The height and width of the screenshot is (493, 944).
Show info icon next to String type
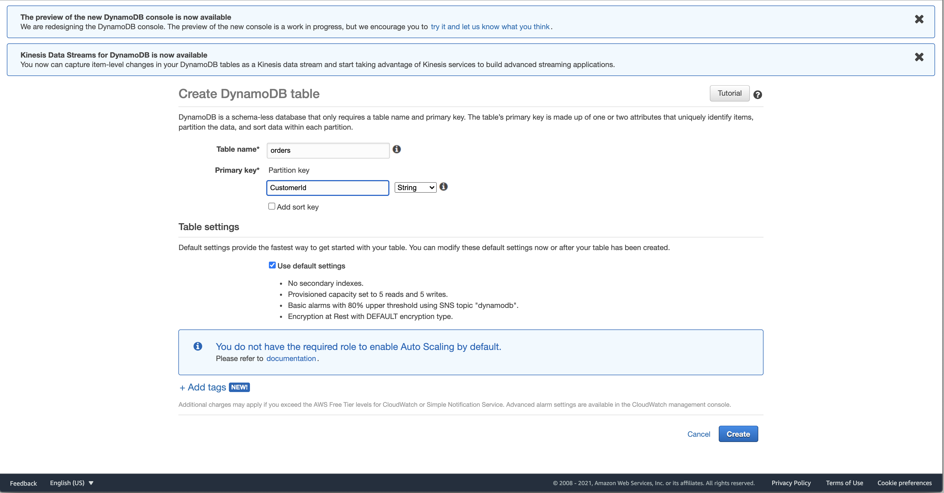coord(443,186)
